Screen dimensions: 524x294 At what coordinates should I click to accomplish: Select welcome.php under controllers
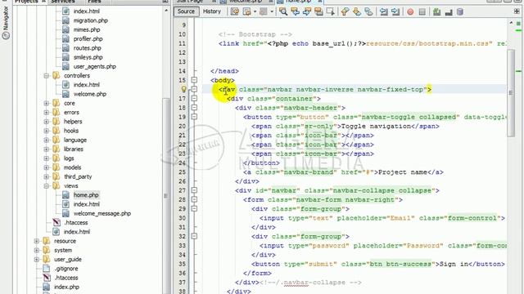tap(89, 94)
